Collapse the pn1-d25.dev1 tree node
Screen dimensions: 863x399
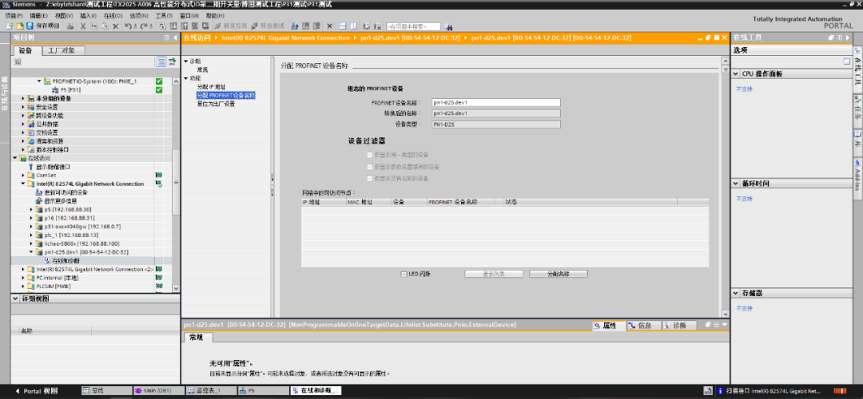[31, 252]
